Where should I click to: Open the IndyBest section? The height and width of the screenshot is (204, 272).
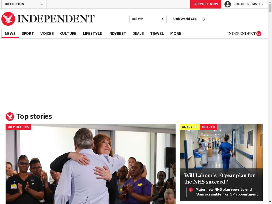tap(117, 33)
